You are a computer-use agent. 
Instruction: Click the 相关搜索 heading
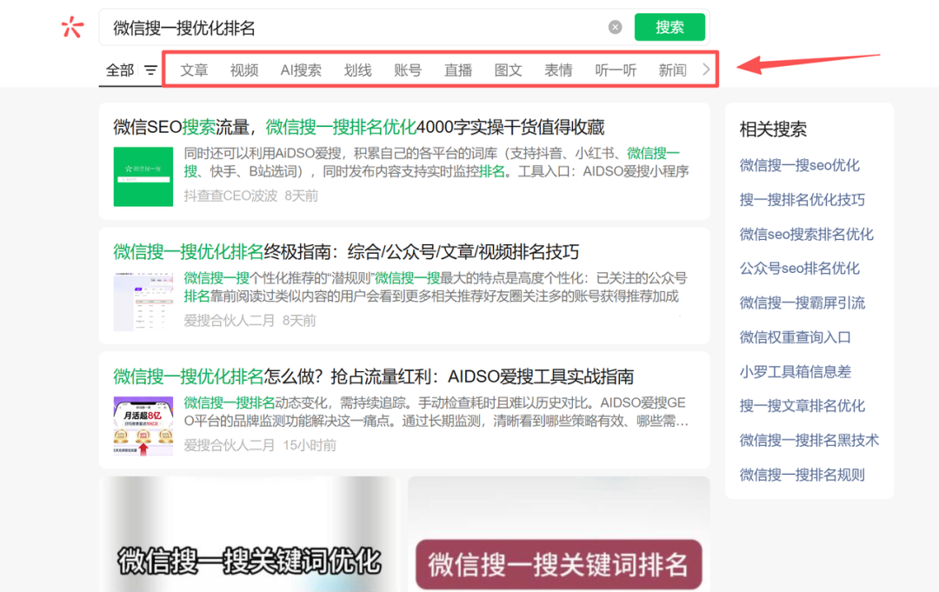pos(773,130)
